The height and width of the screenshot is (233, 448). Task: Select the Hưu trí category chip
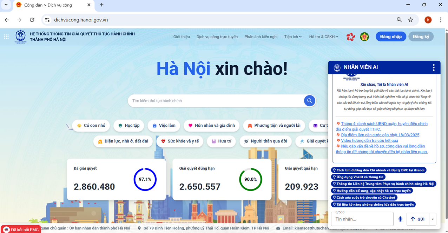pos(222,141)
